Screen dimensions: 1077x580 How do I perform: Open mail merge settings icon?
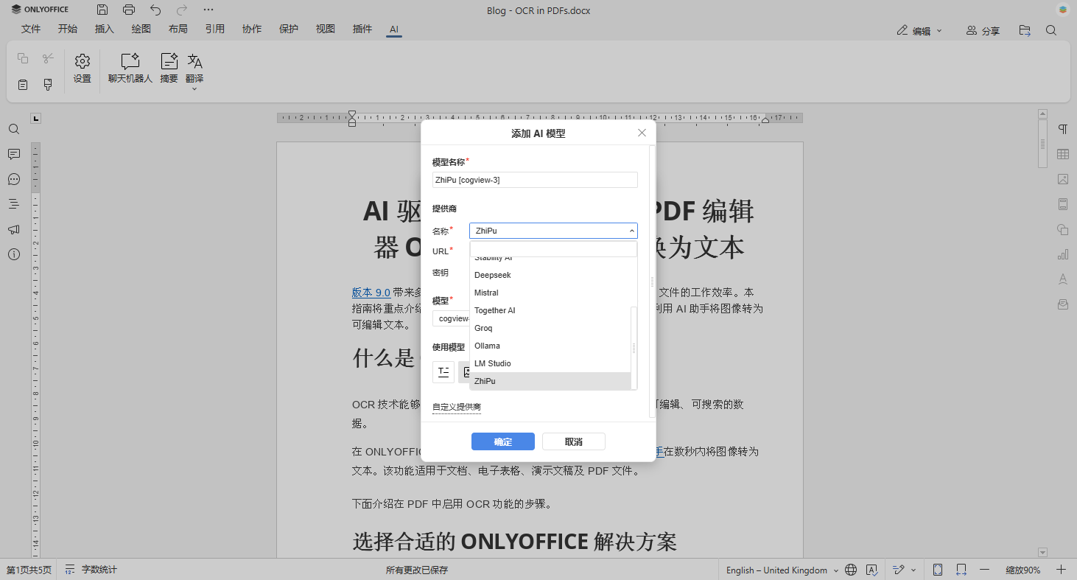pos(1063,304)
